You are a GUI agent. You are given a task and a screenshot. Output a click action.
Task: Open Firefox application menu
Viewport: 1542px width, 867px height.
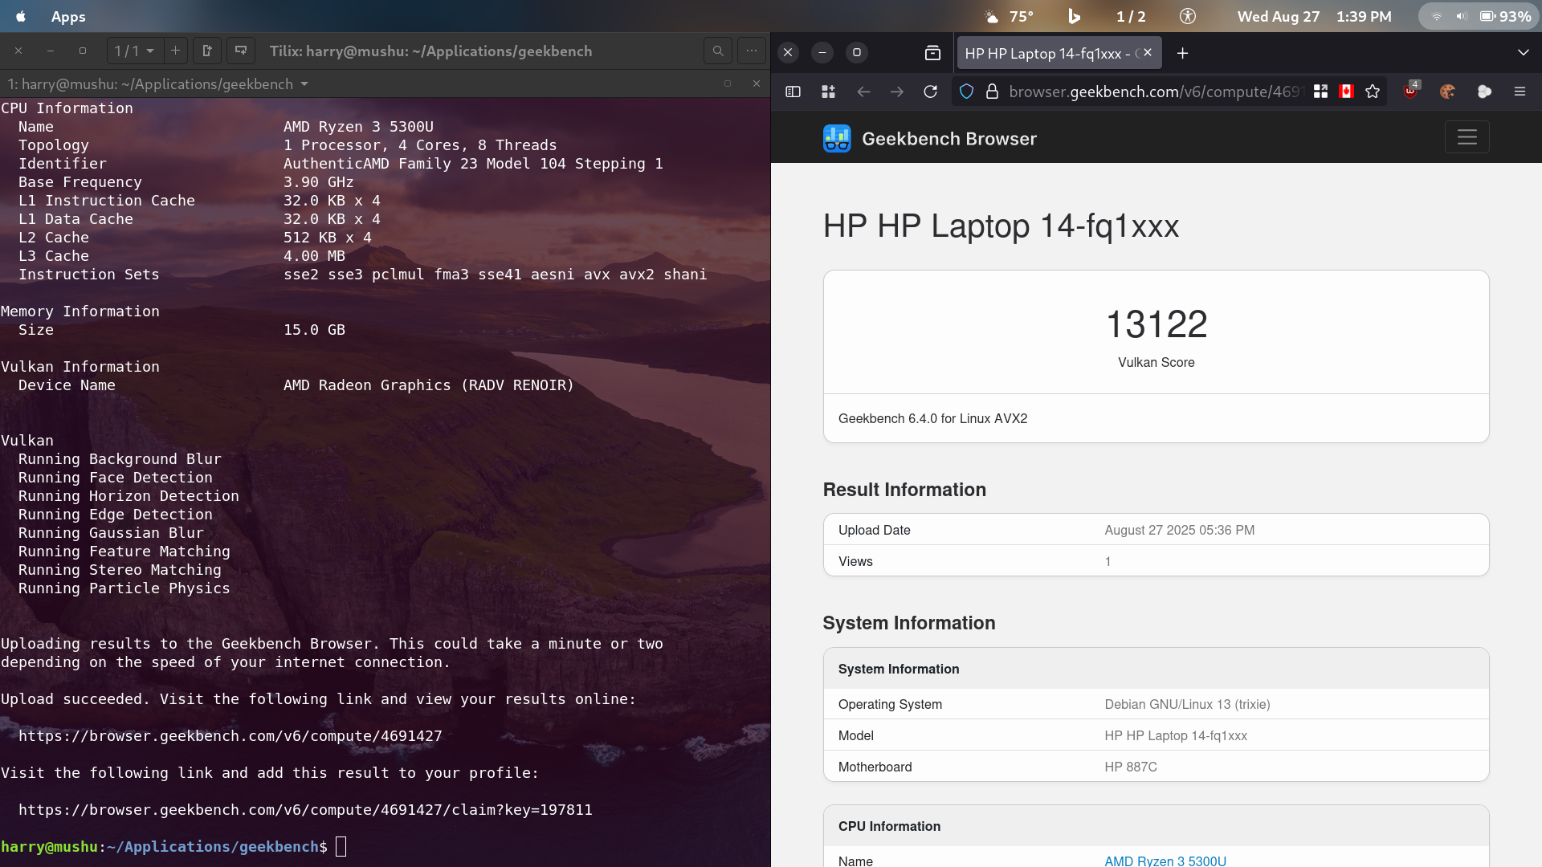pos(1520,92)
